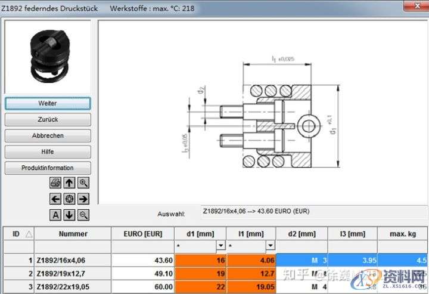The height and width of the screenshot is (294, 429).
Task: Click the product thumbnail image
Action: (48, 56)
